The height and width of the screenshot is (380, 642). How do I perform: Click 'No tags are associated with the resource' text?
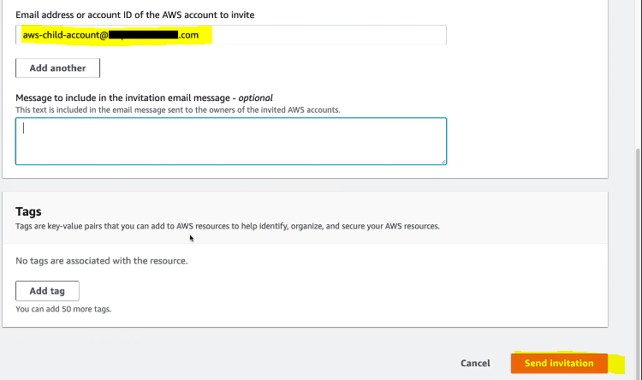(x=102, y=260)
